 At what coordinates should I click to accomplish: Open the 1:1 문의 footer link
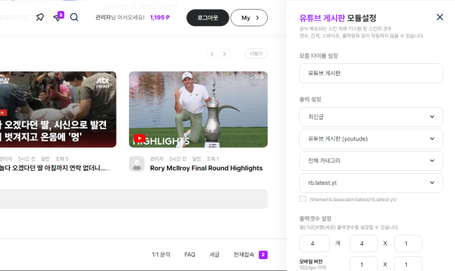pyautogui.click(x=161, y=255)
